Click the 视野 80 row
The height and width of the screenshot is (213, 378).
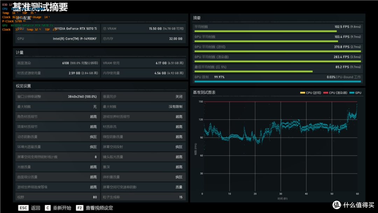(57, 197)
